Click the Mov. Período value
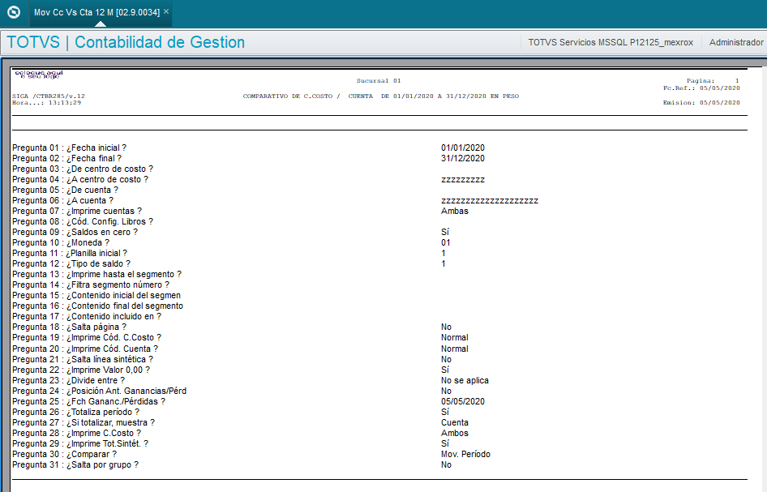 point(465,455)
